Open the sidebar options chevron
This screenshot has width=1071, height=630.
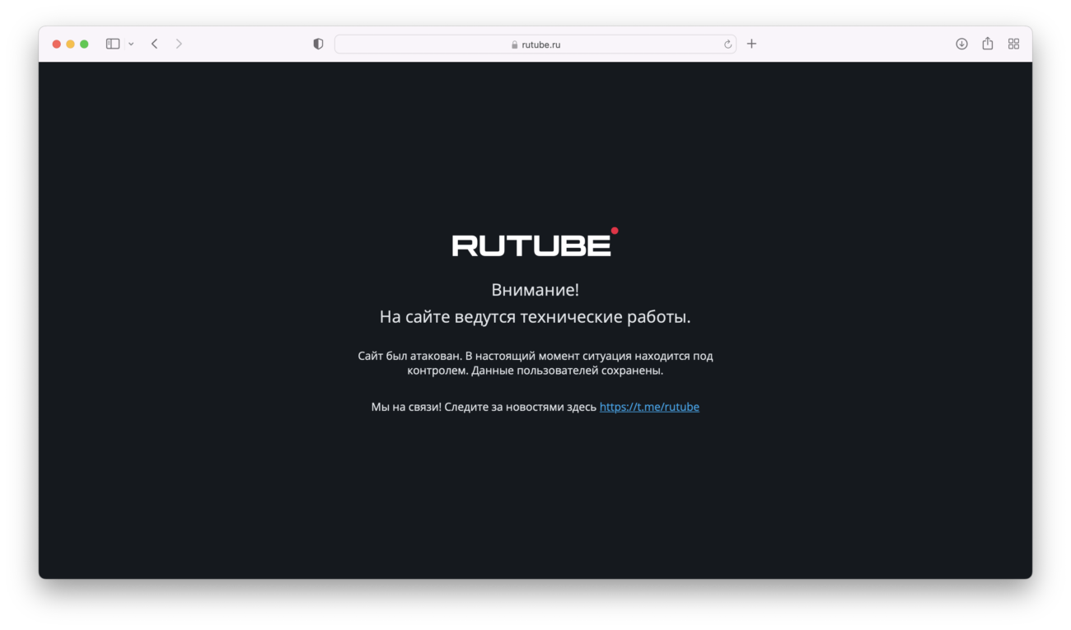129,44
